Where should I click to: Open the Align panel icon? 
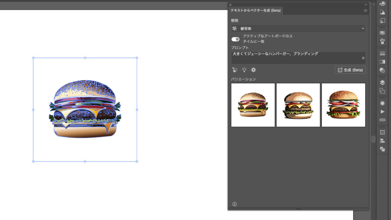pos(382,141)
